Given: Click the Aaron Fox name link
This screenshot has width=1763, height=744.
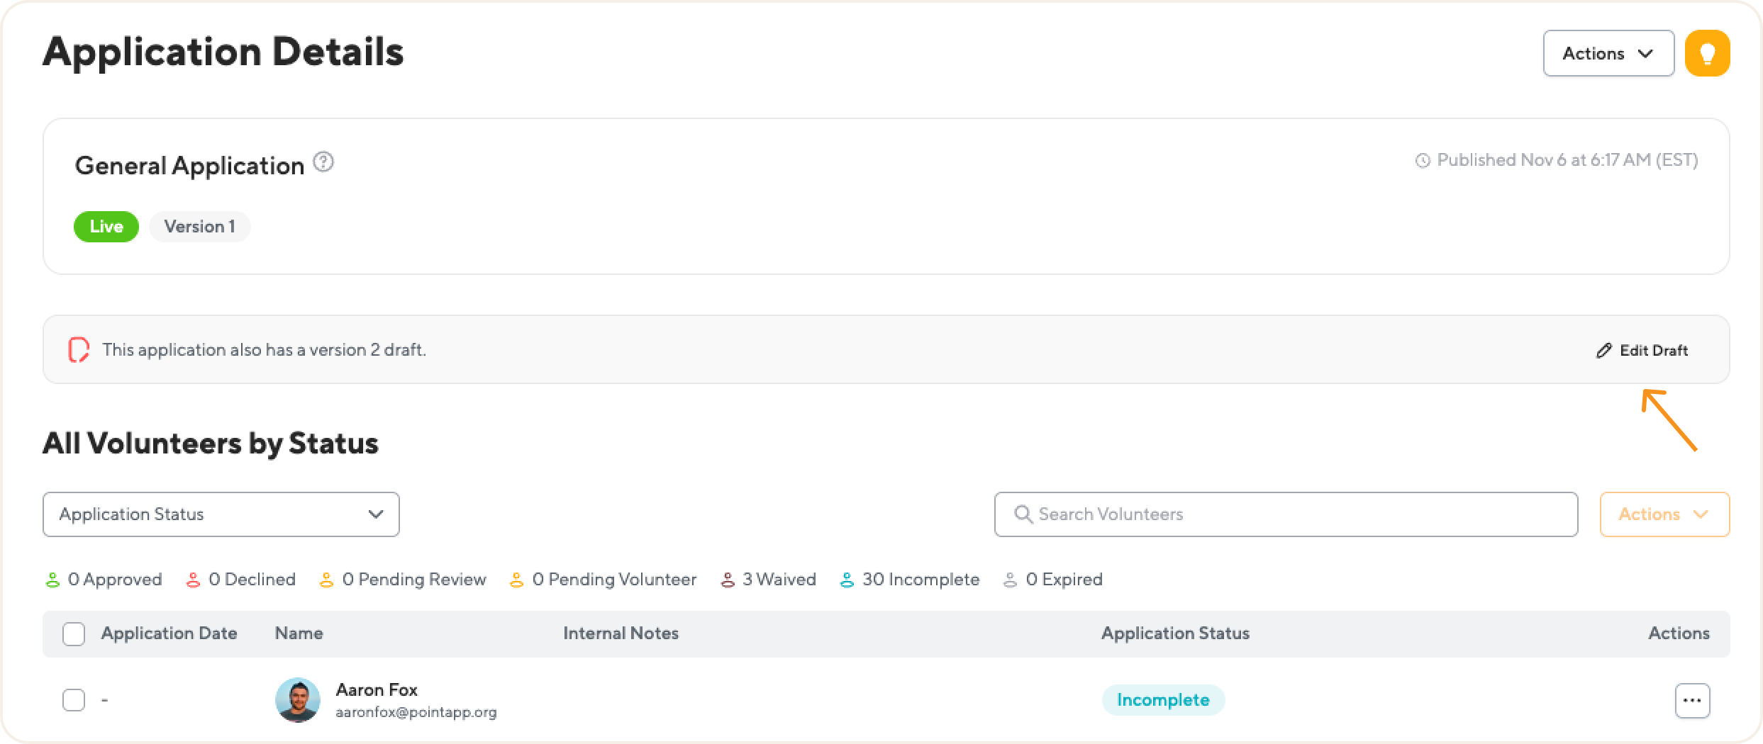Looking at the screenshot, I should (x=376, y=689).
